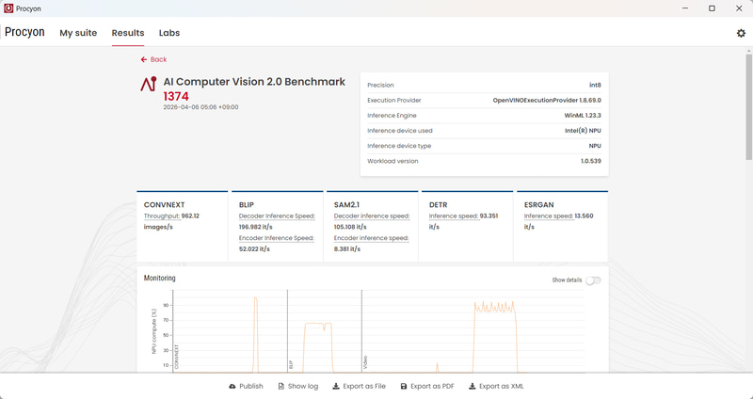Click the back arrow icon
The width and height of the screenshot is (753, 399).
click(x=144, y=59)
